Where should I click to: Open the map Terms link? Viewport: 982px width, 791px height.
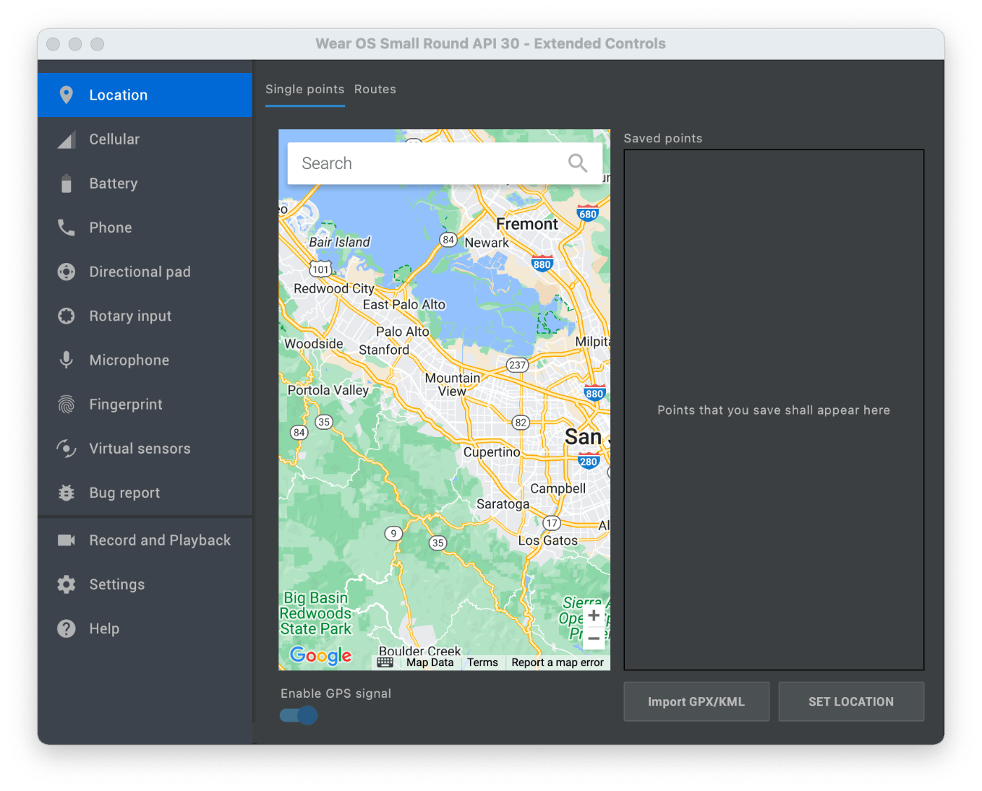(x=483, y=662)
